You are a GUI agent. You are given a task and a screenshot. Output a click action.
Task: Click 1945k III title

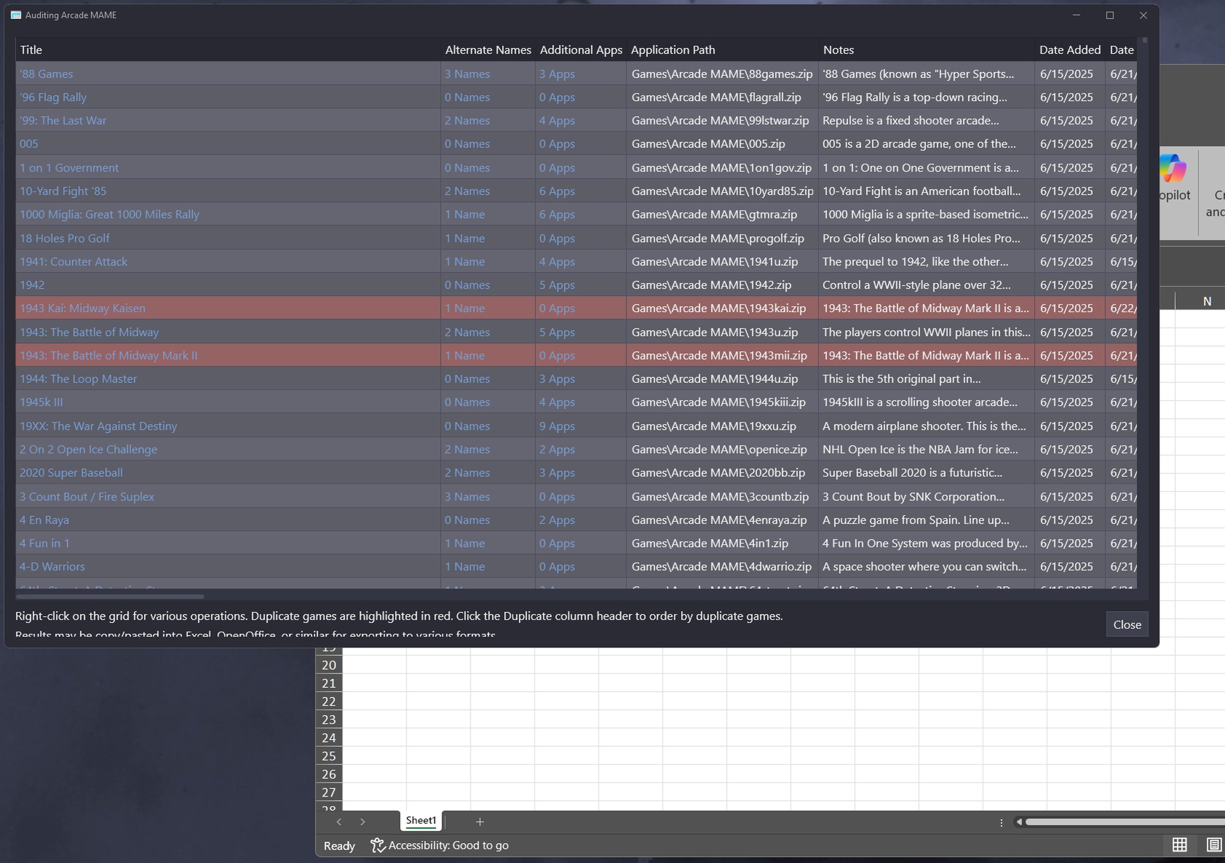[x=42, y=402]
